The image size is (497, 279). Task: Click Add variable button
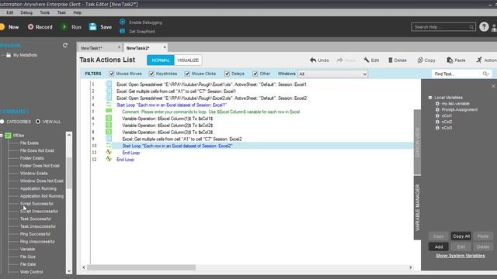[x=439, y=246]
